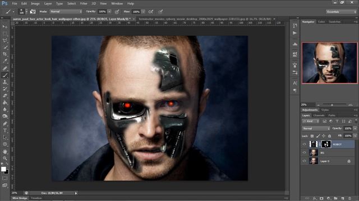This screenshot has height=201, width=359.
Task: Toggle lock transparent pixels
Action: [312, 136]
